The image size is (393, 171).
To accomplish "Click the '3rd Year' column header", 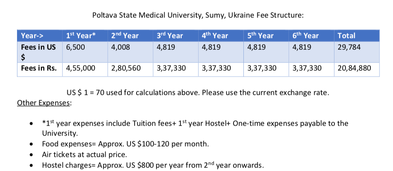I will (x=176, y=36).
